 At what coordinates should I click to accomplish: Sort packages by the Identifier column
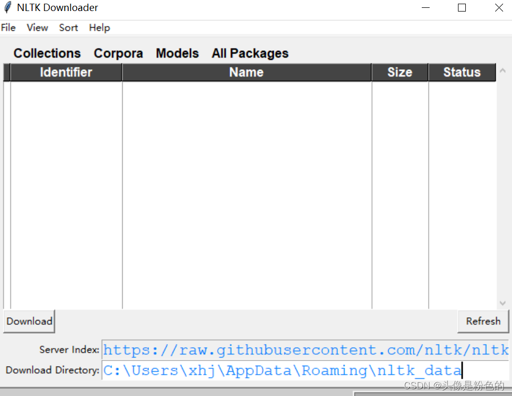tap(66, 72)
